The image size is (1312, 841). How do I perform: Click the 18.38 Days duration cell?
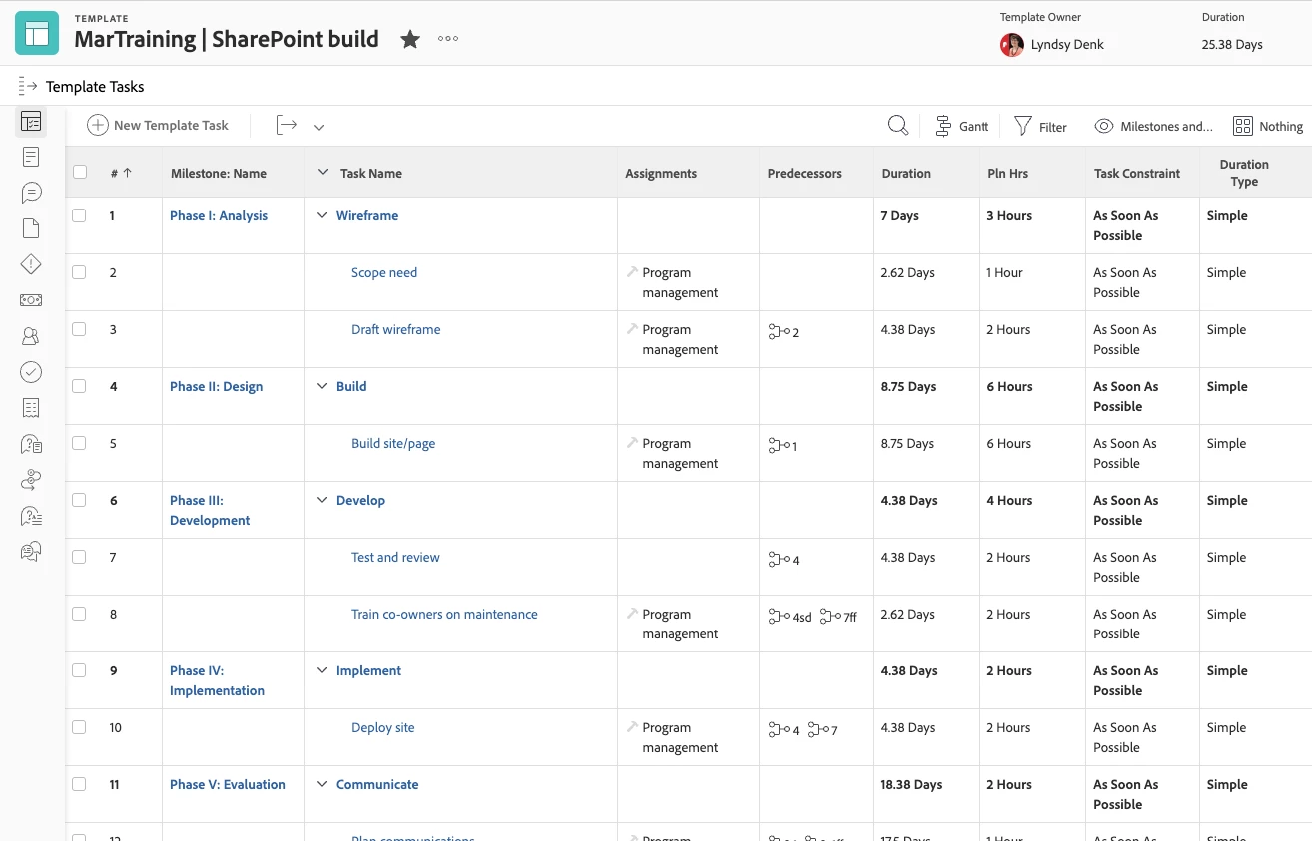click(x=911, y=784)
